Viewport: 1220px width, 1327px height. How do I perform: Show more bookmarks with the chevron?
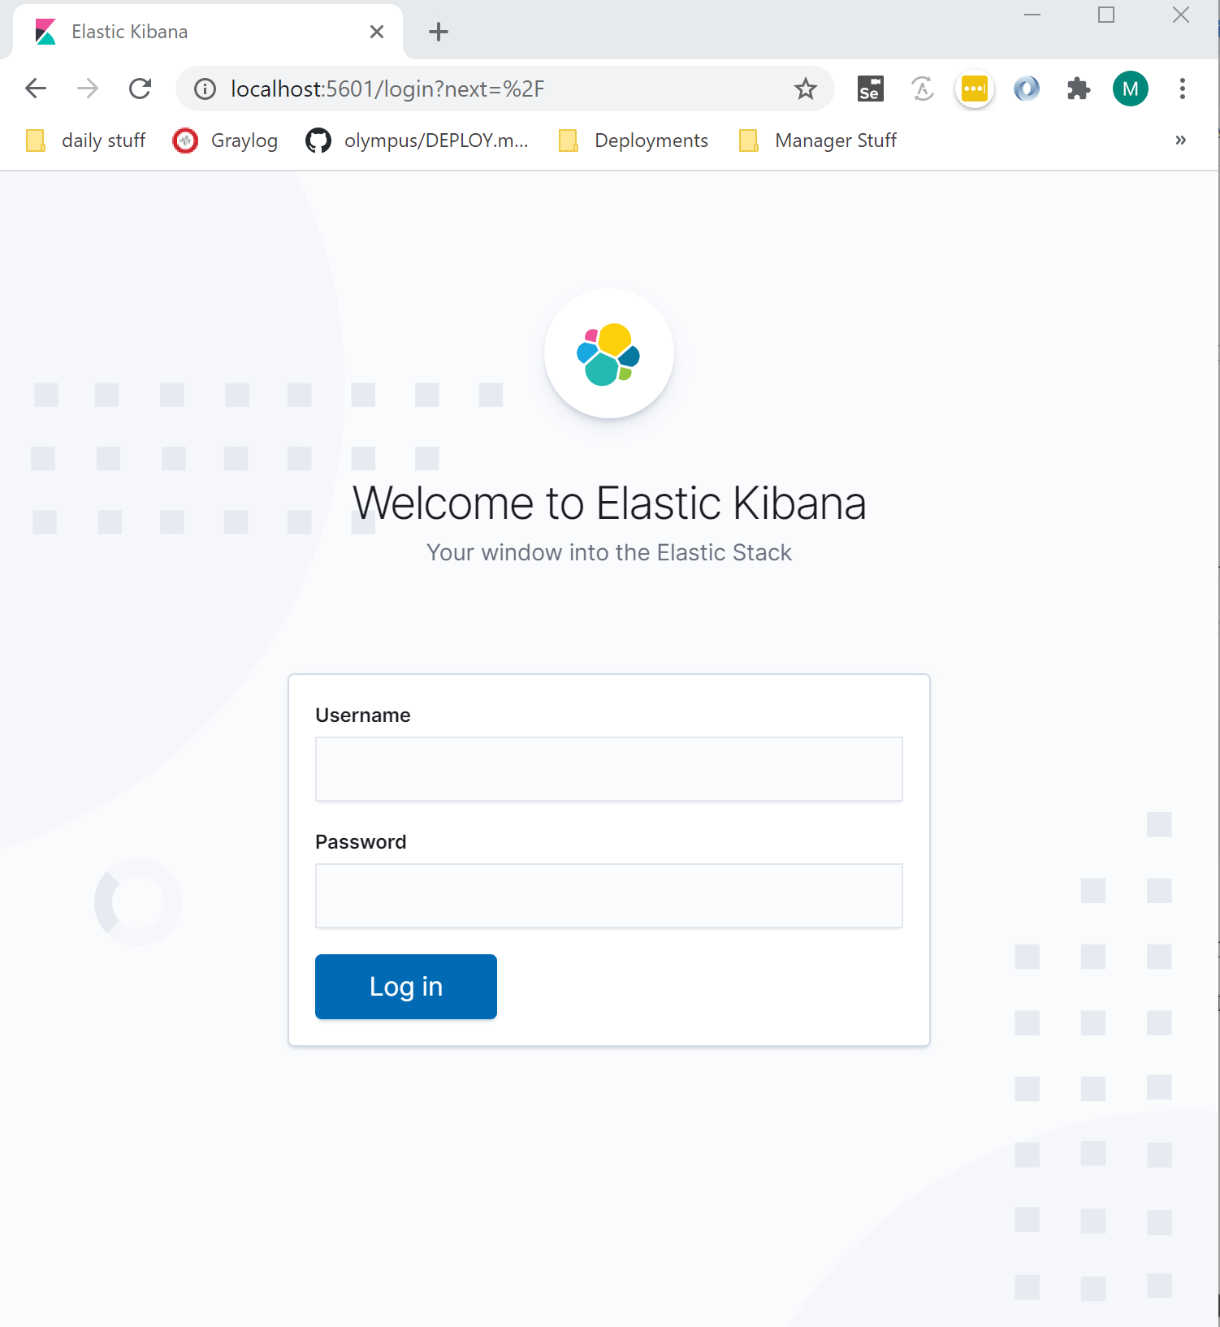pyautogui.click(x=1180, y=140)
